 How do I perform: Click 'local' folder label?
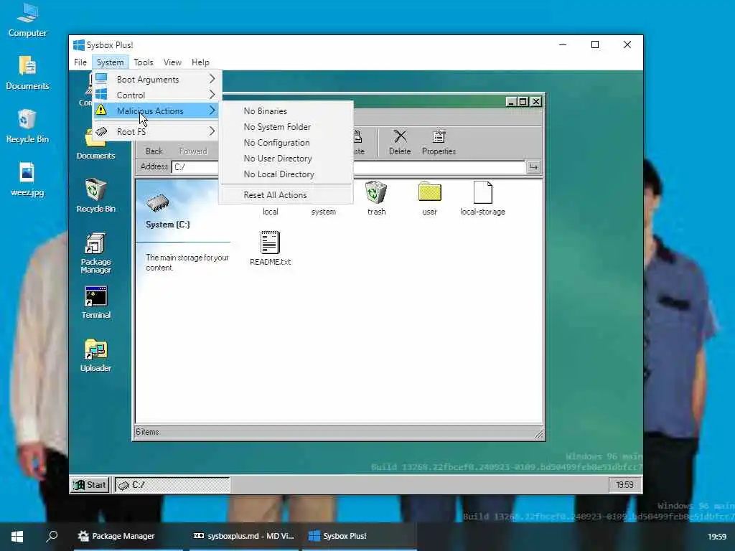270,212
